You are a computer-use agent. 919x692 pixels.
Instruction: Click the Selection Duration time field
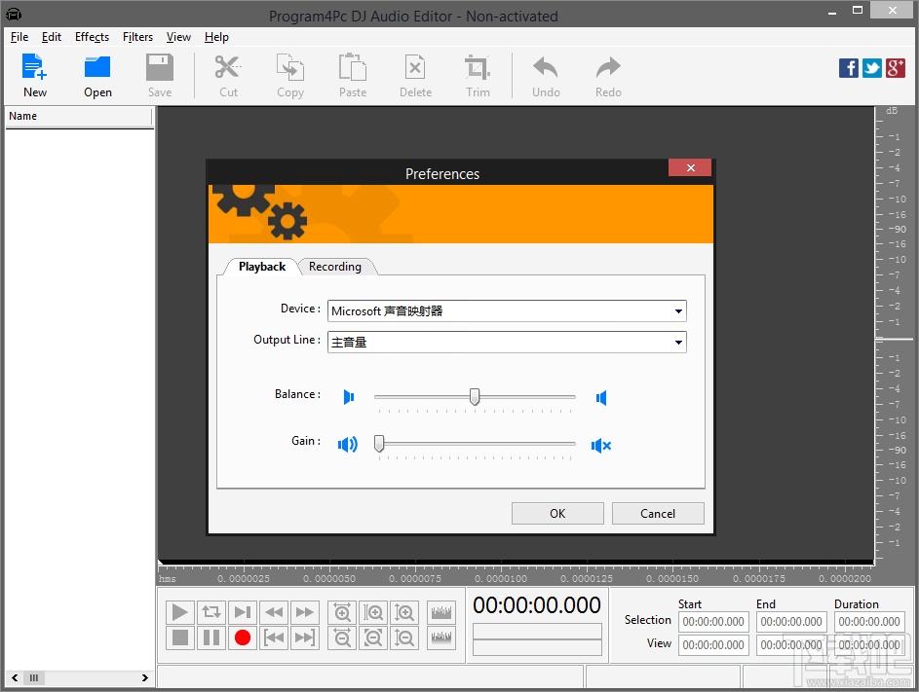pos(869,622)
